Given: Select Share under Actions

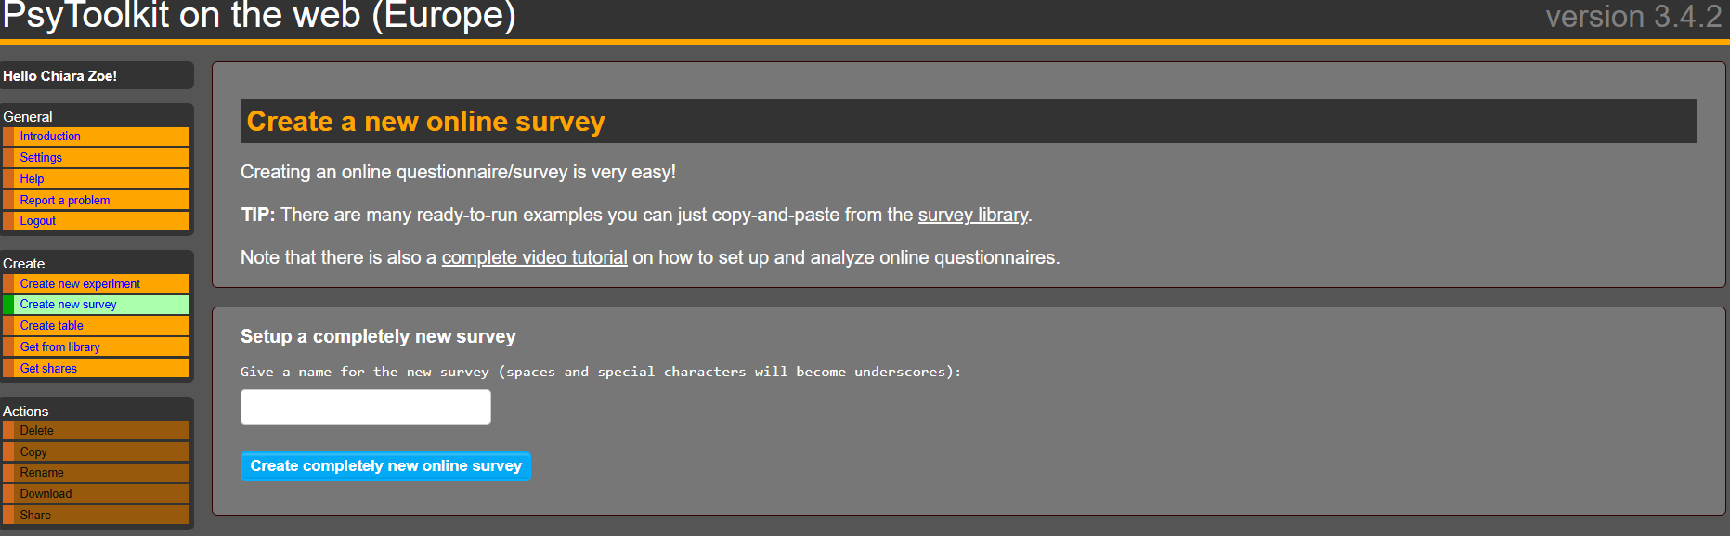Looking at the screenshot, I should pos(35,516).
